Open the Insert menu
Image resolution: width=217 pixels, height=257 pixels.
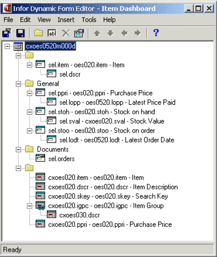pyautogui.click(x=66, y=20)
